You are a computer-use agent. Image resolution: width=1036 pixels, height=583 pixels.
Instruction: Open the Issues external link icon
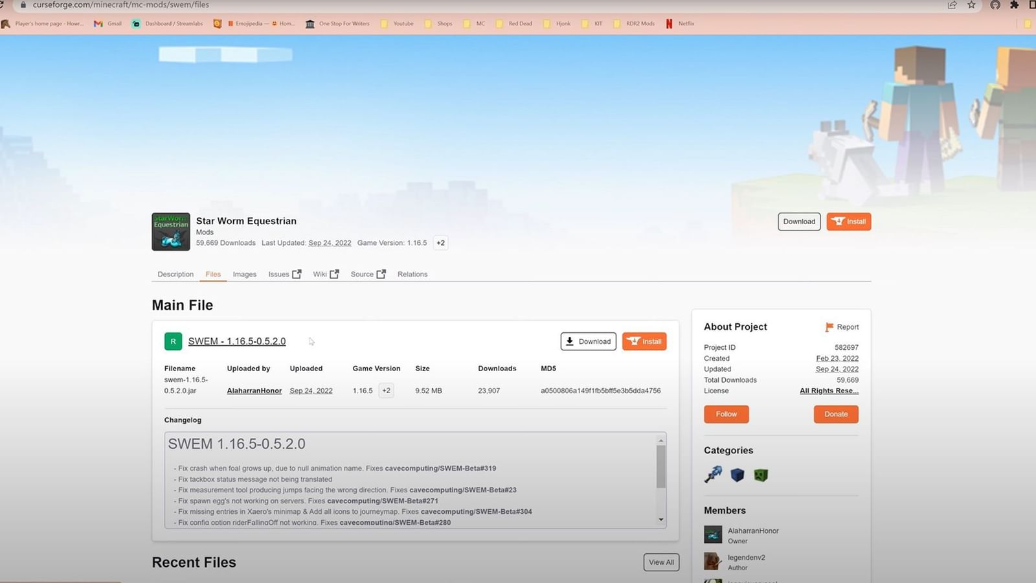tap(297, 273)
